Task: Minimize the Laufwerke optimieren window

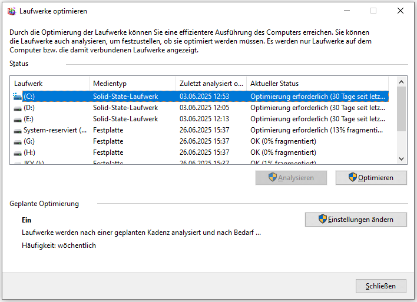Action: [x=347, y=11]
